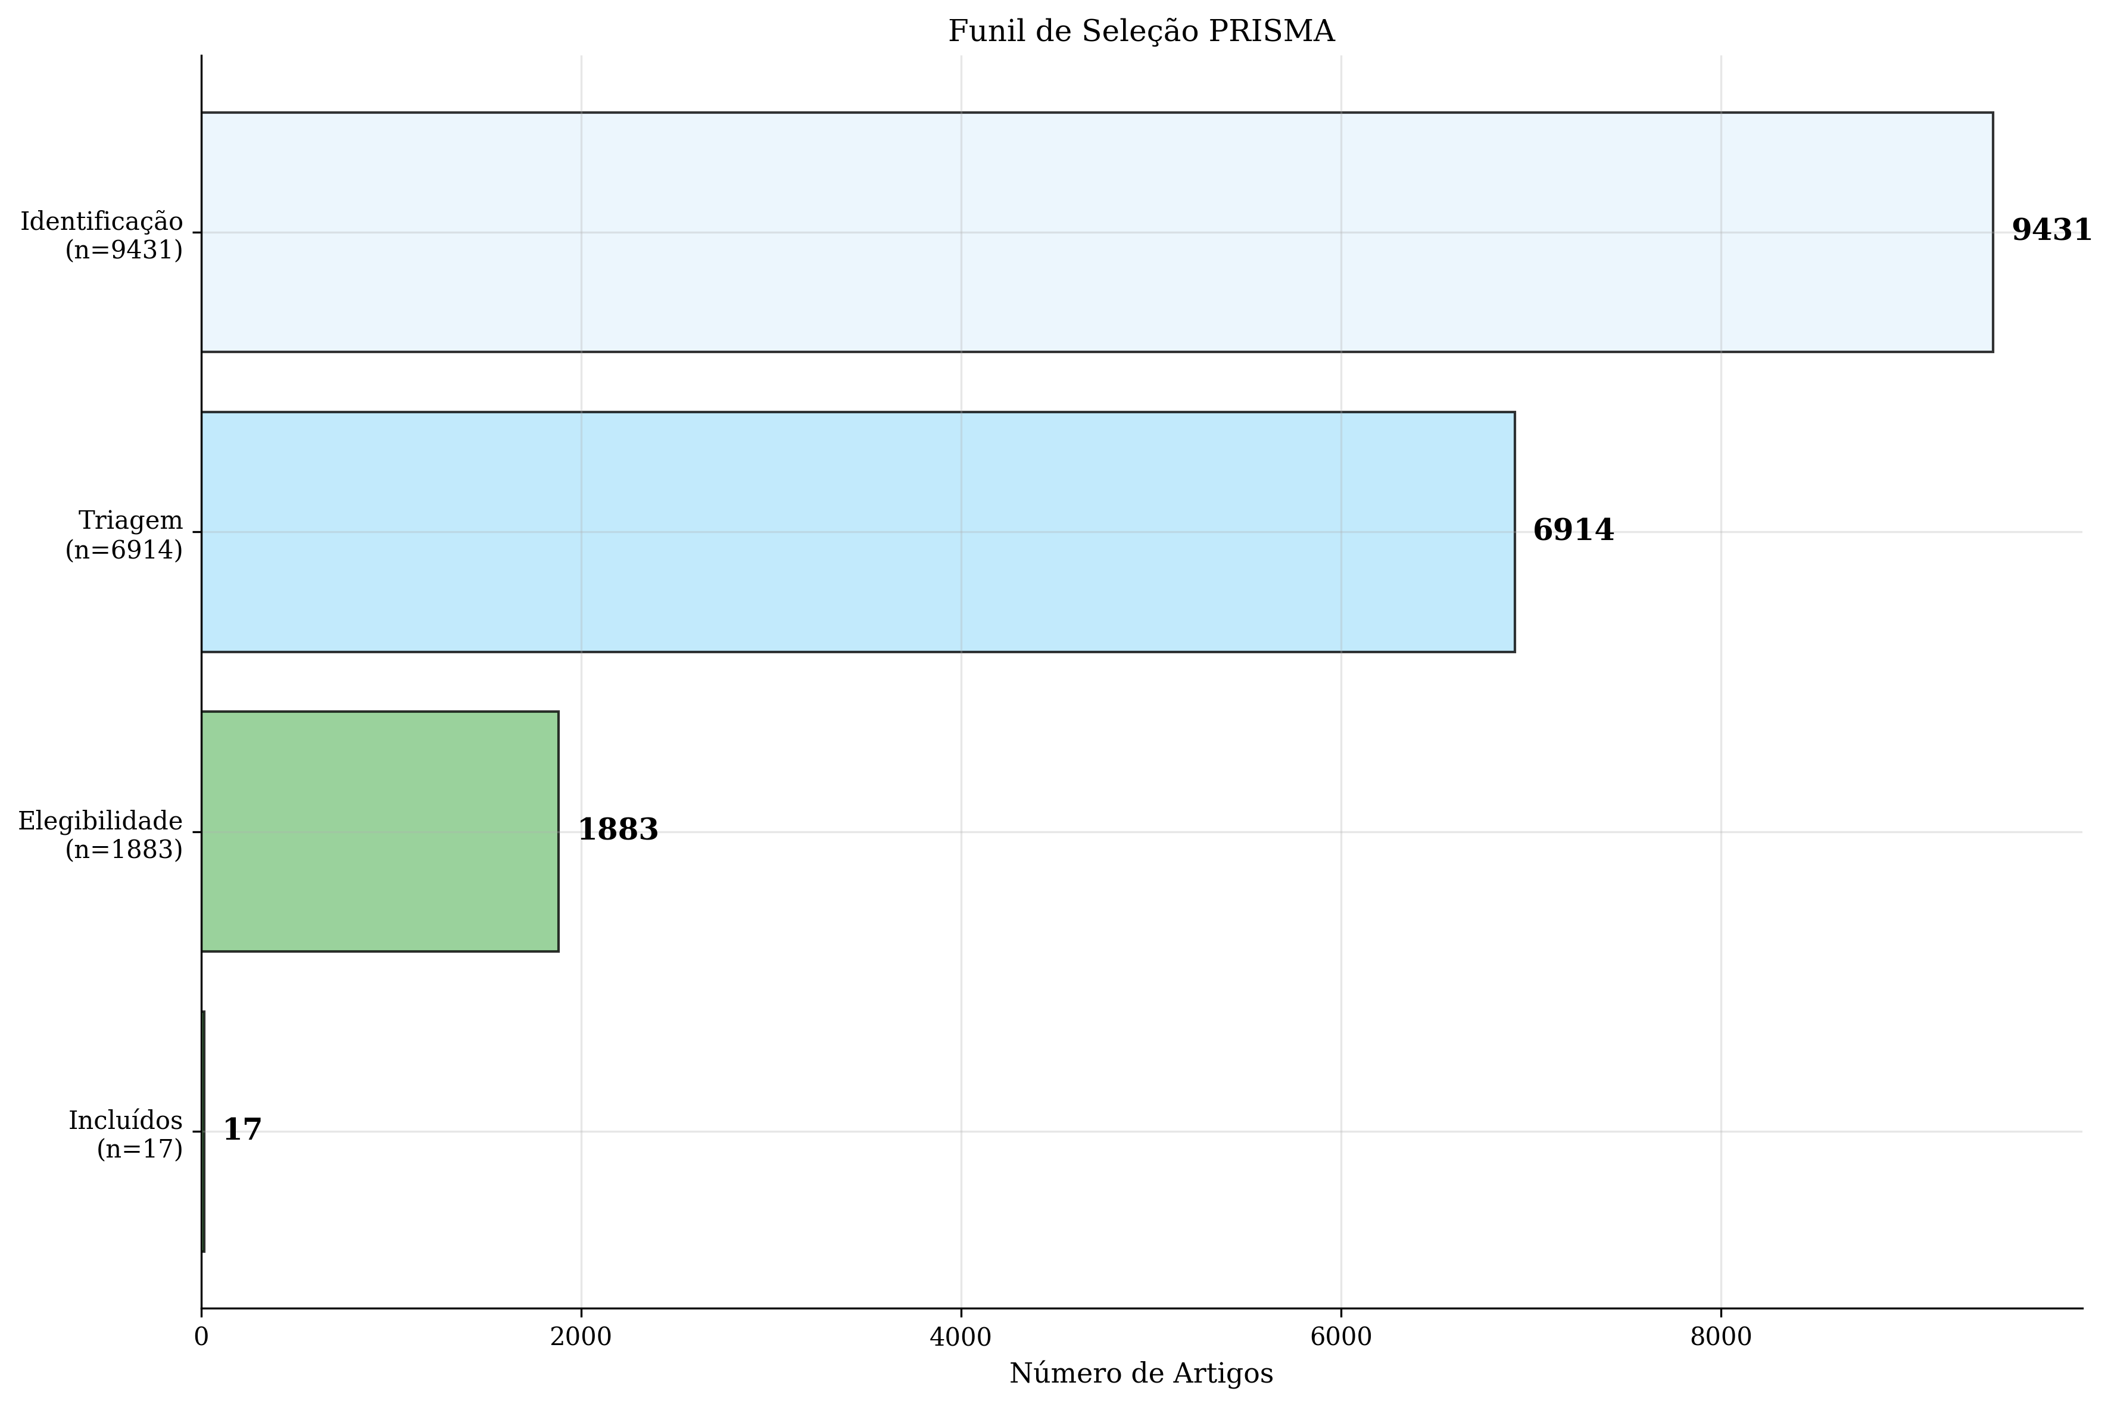Click the Triagem (n=6914) axis label
The image size is (2111, 1407).
124,535
